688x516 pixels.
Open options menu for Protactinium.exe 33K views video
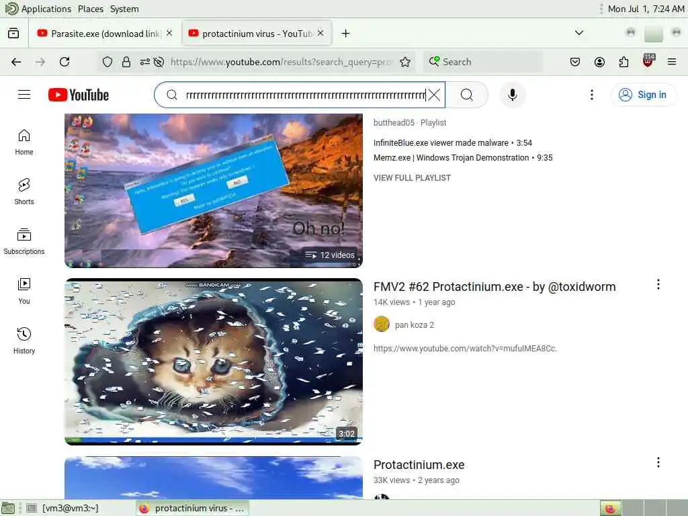658,462
